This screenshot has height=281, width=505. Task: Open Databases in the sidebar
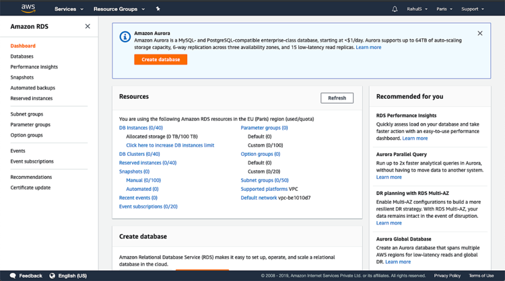pyautogui.click(x=22, y=56)
